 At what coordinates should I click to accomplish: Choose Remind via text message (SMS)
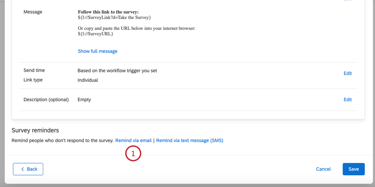click(x=190, y=141)
